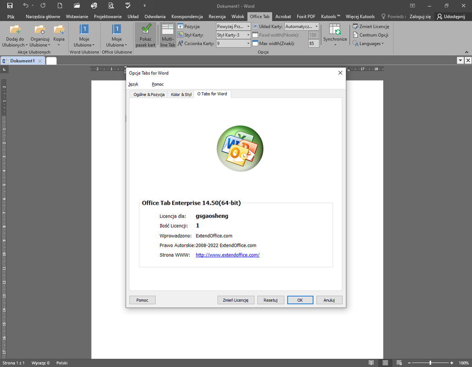This screenshot has width=472, height=367.
Task: Switch to Read Mode view icon
Action: [371, 363]
